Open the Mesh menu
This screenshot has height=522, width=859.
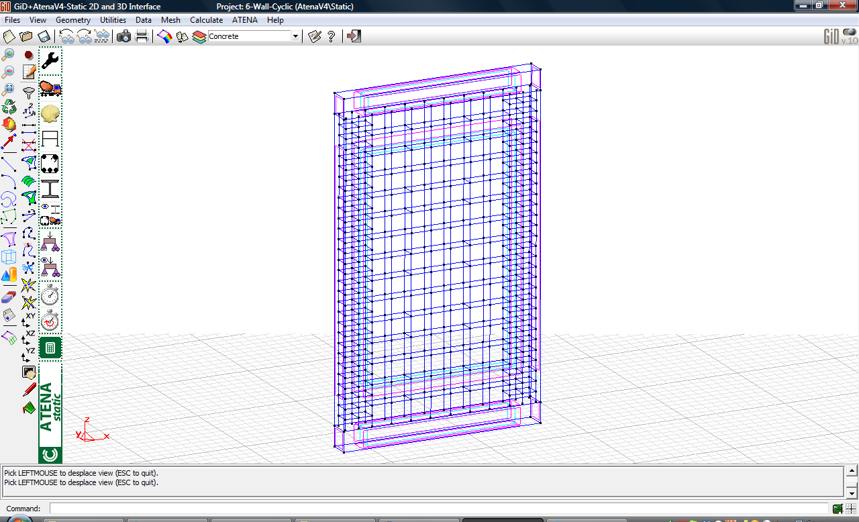coord(170,20)
